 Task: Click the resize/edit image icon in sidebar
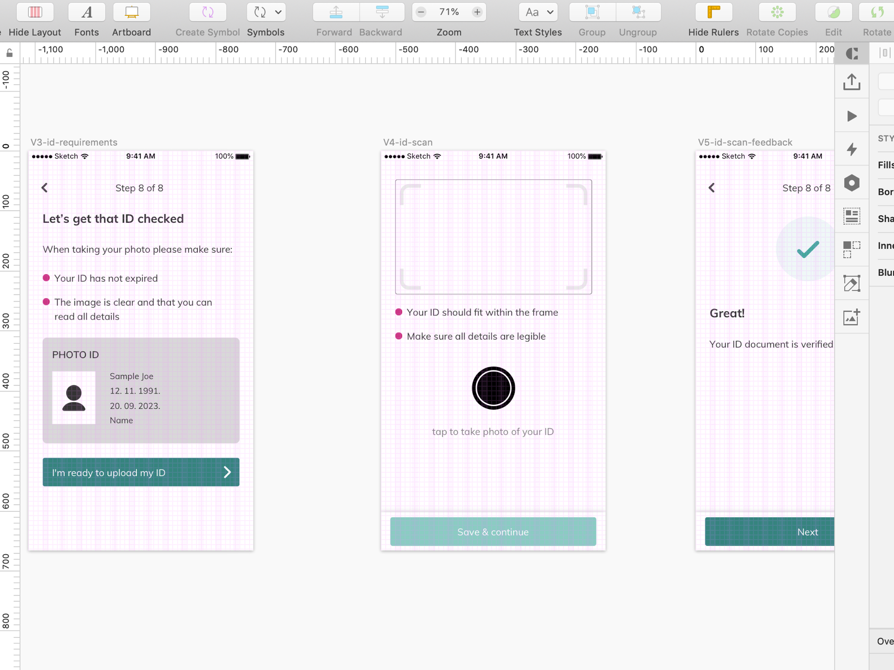pos(852,283)
